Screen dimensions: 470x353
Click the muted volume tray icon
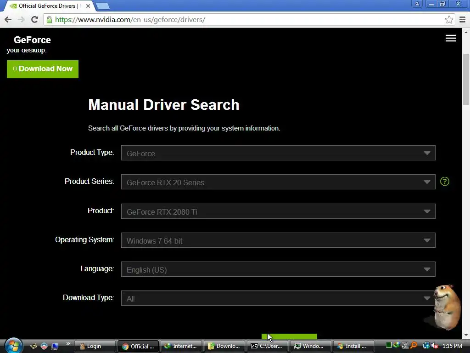point(435,346)
